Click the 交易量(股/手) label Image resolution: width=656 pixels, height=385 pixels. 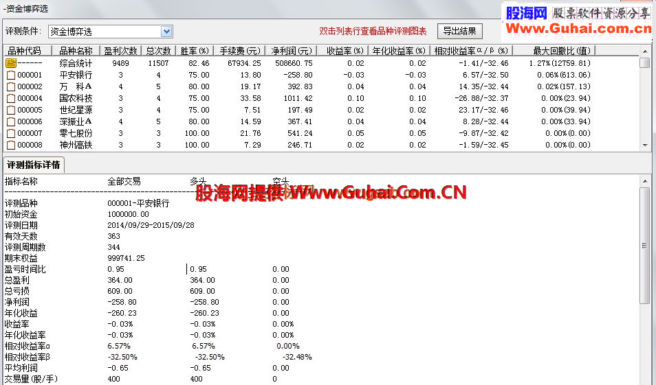tap(31, 379)
